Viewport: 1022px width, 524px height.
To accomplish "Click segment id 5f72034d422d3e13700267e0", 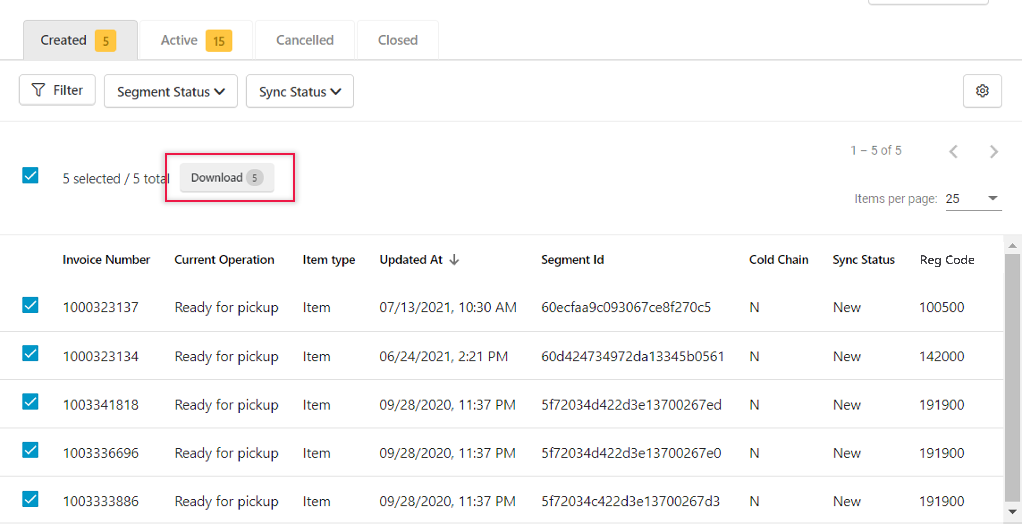I will (x=631, y=453).
